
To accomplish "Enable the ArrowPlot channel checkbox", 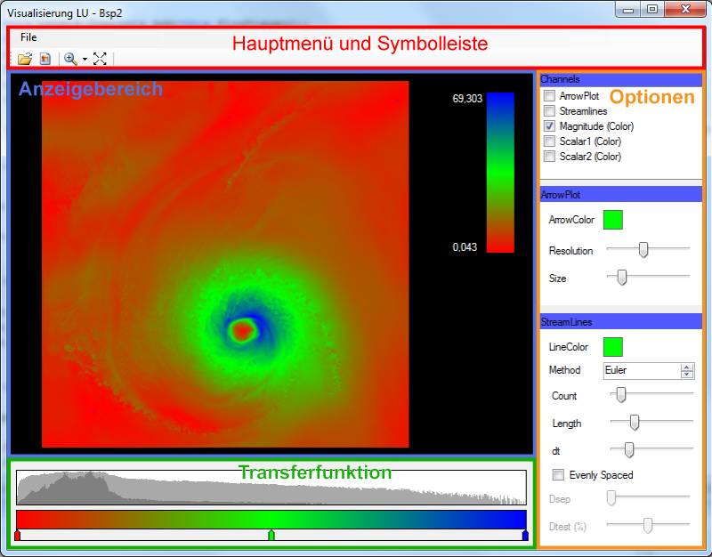I will coord(550,96).
